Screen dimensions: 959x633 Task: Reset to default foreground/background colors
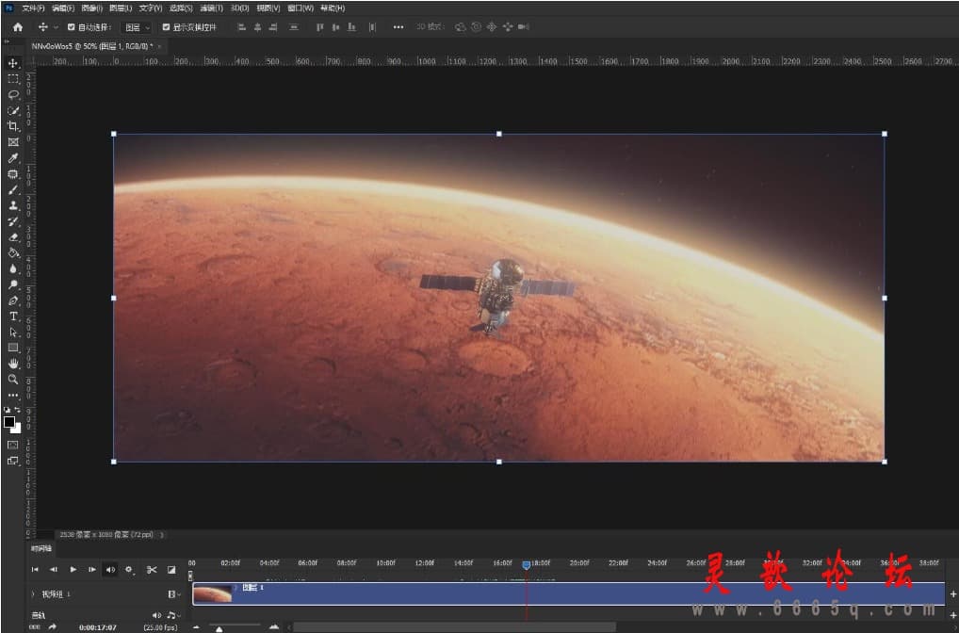8,410
